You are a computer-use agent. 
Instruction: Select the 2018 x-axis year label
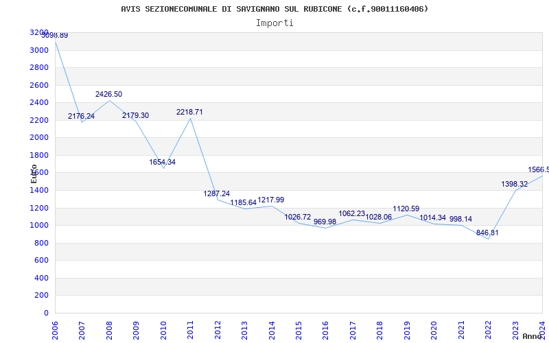[x=380, y=330]
